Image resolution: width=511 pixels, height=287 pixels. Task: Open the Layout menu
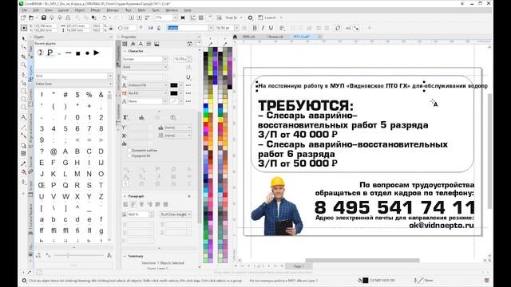coord(63,10)
